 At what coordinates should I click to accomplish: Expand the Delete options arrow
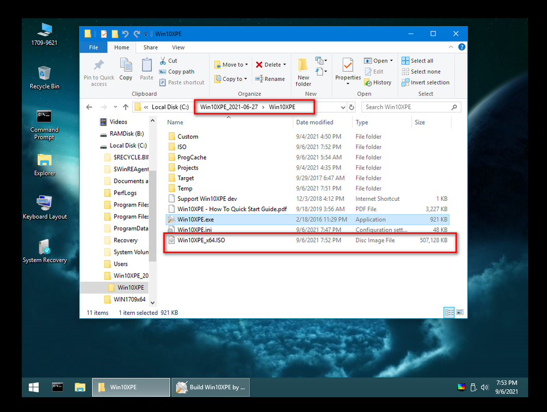285,64
